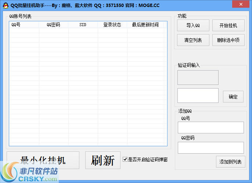
Task: Click the captcha image display box
Action: pyautogui.click(x=198, y=78)
